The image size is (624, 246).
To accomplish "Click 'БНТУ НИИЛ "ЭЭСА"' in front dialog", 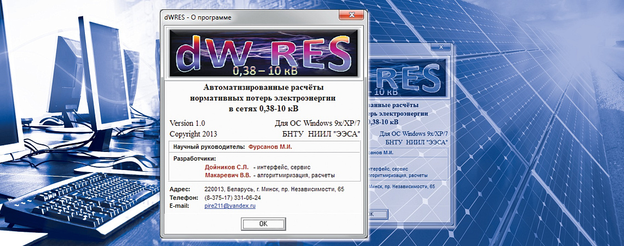I will [x=320, y=134].
